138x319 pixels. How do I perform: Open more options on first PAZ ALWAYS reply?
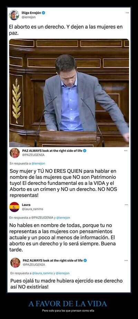click(x=126, y=151)
